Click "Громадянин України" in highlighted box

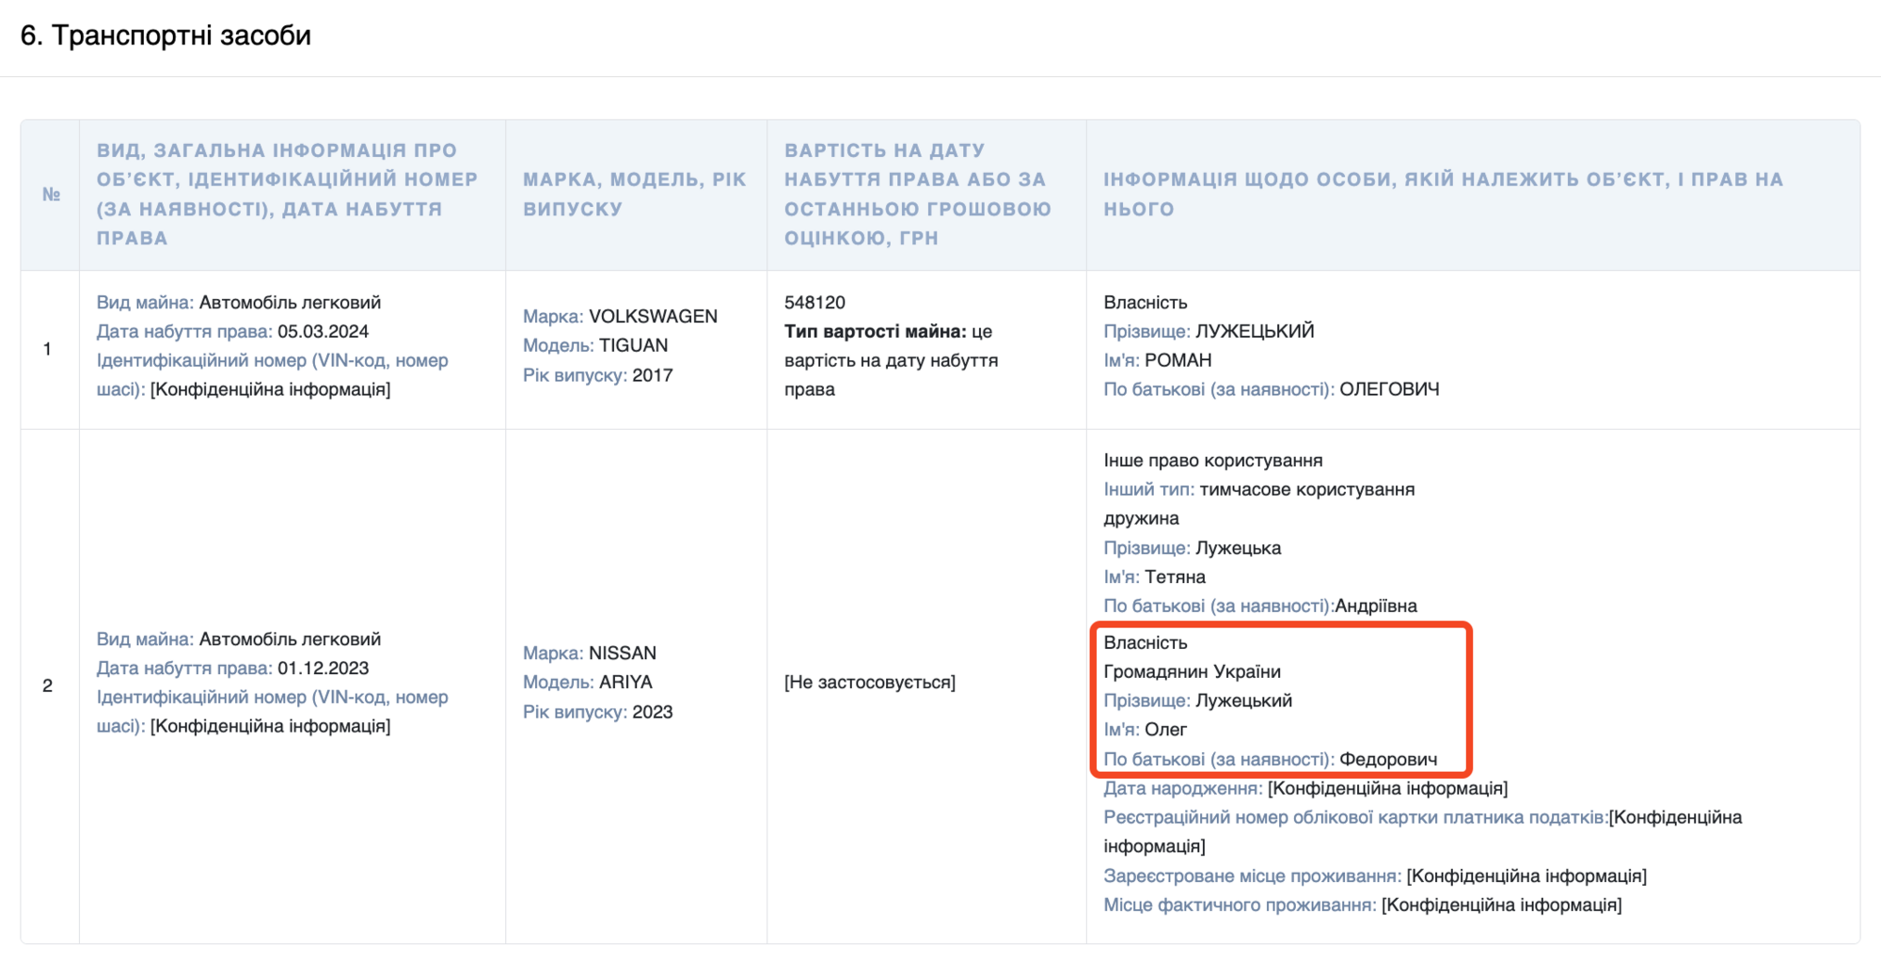coord(1192,672)
